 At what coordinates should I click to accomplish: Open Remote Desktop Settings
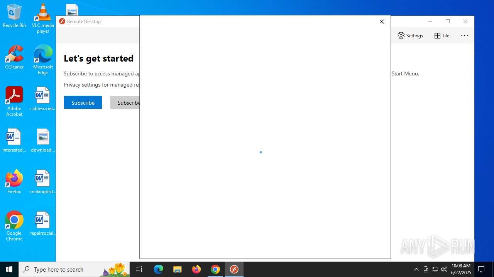pyautogui.click(x=410, y=35)
